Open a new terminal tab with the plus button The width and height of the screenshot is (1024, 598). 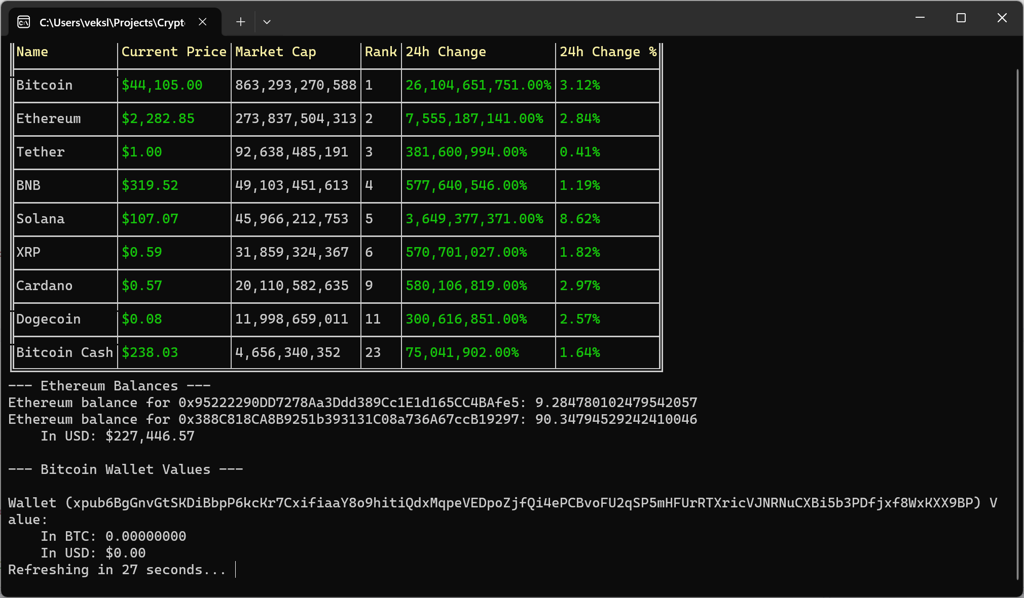(x=240, y=22)
